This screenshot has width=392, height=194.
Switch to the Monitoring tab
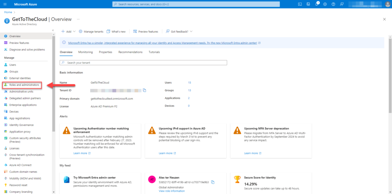pyautogui.click(x=85, y=52)
